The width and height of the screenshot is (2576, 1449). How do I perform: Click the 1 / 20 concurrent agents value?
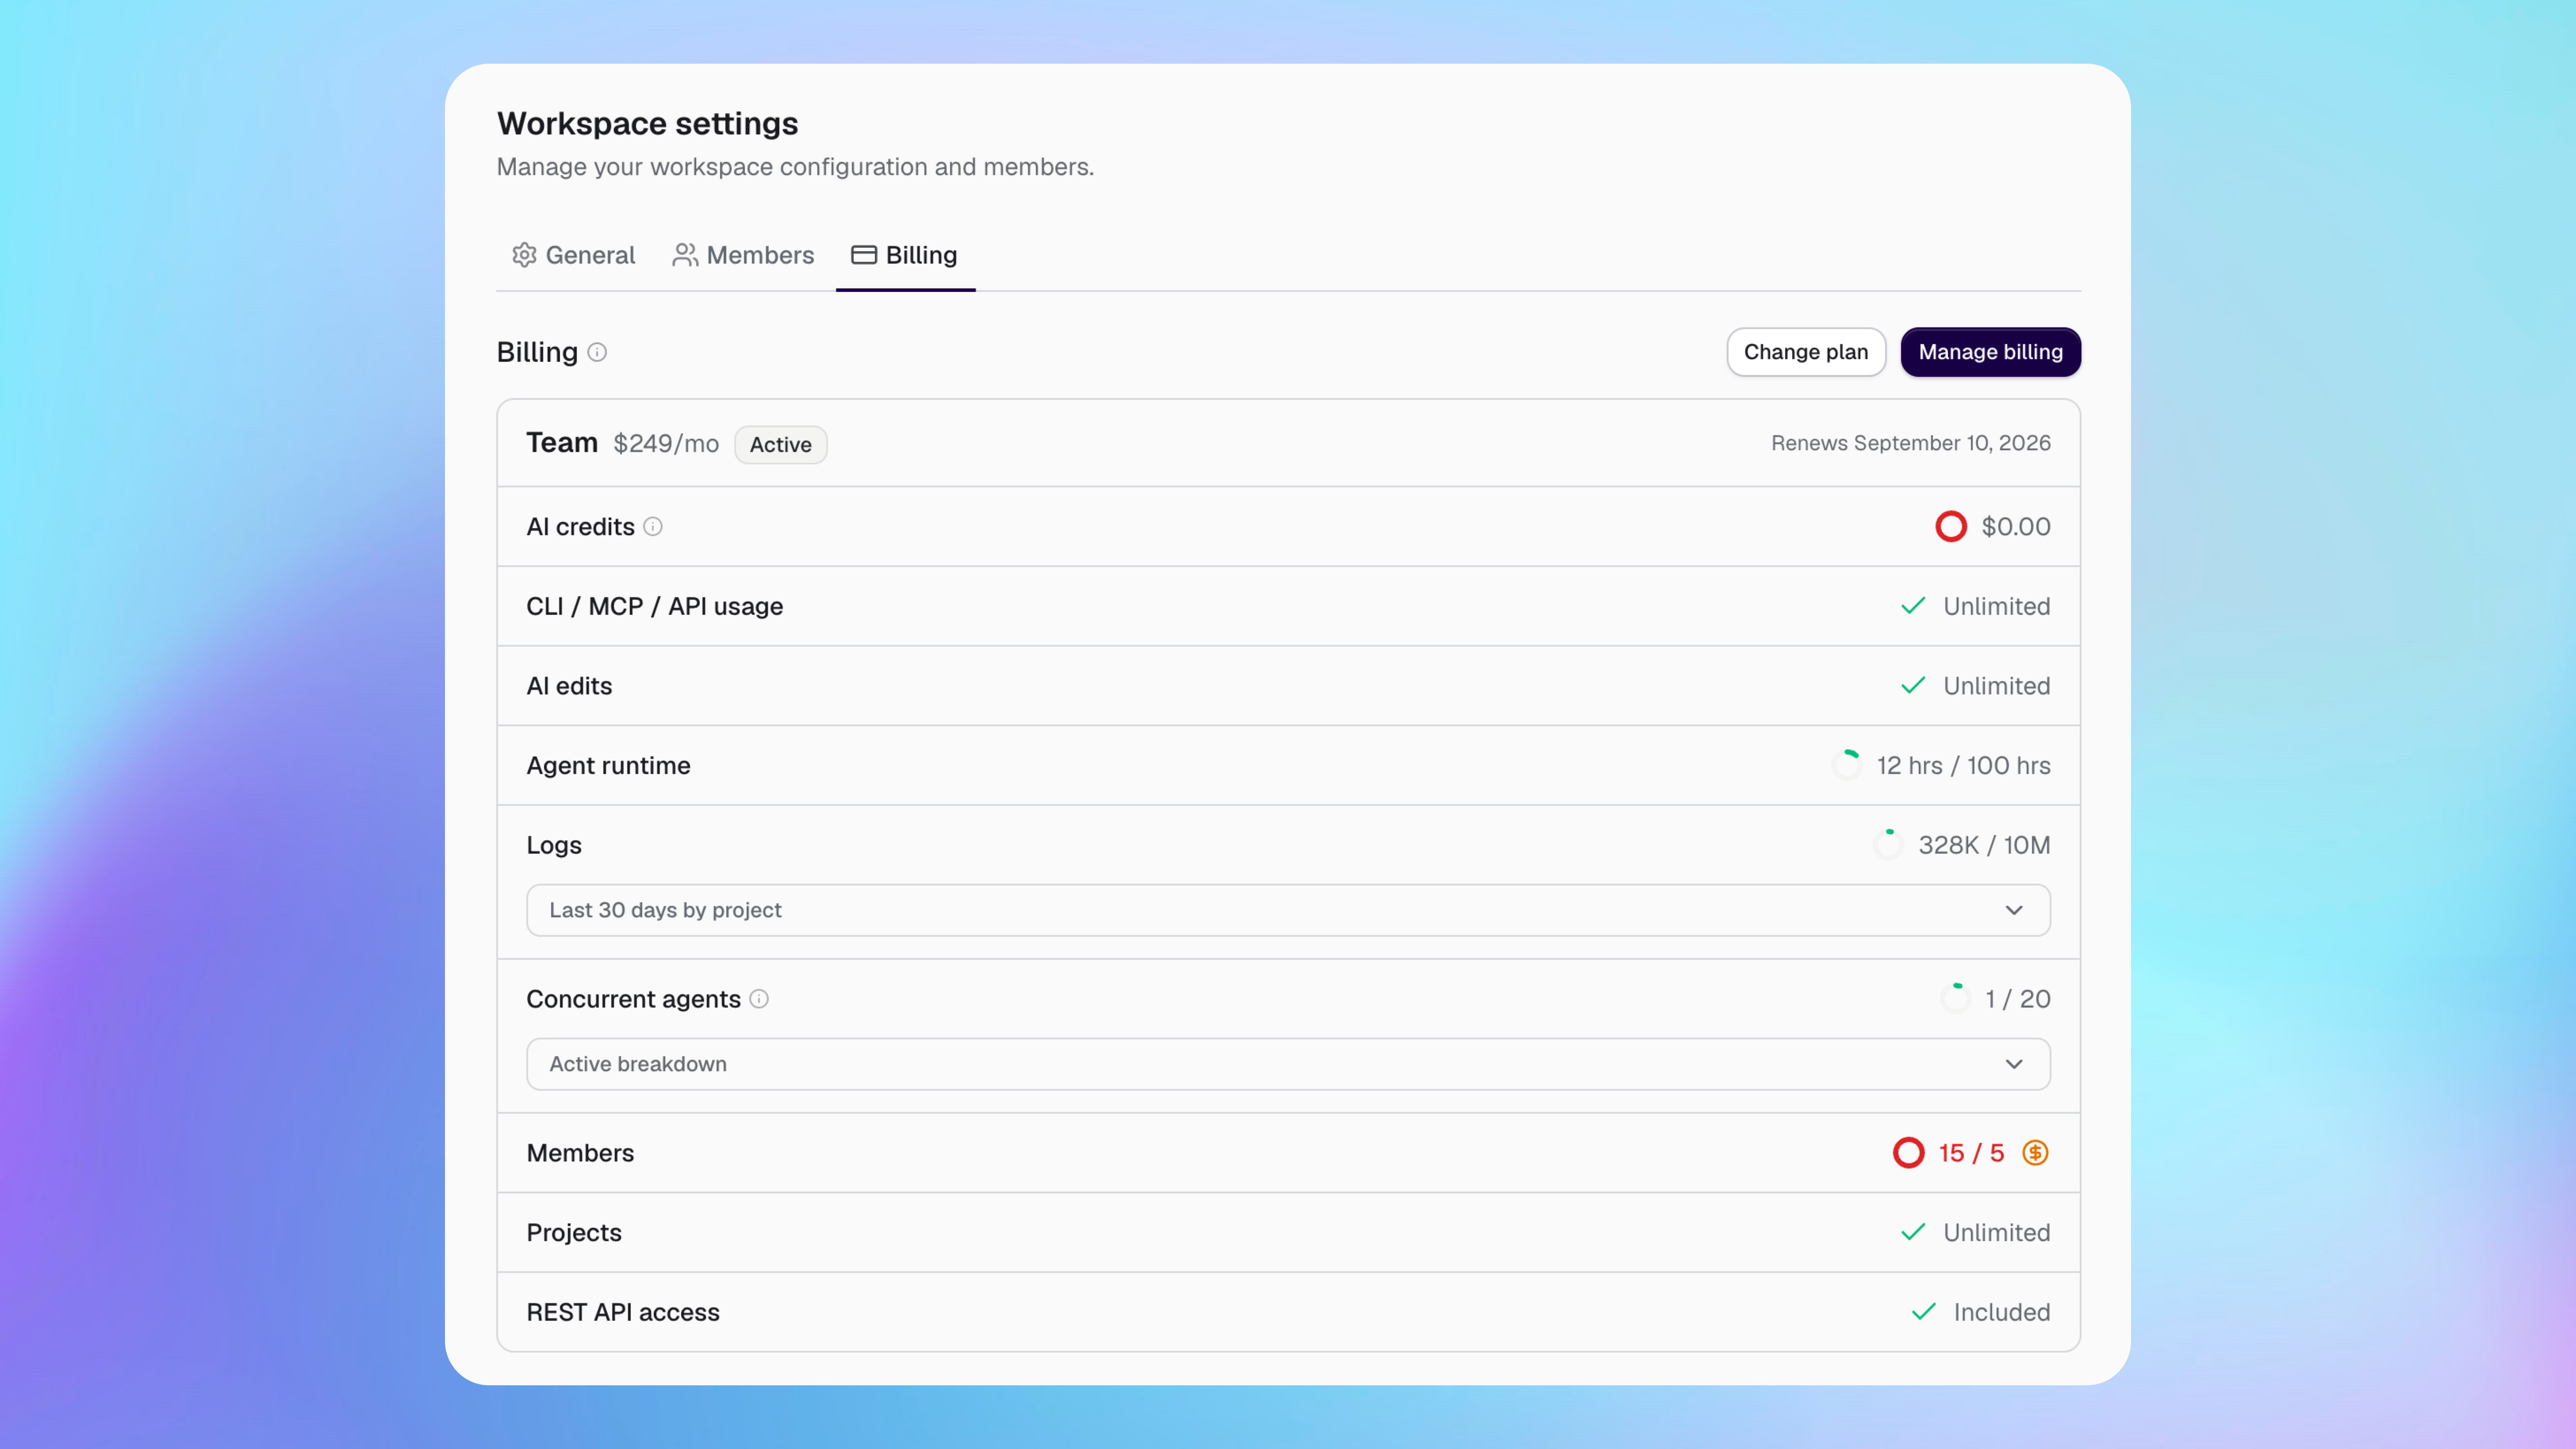point(2018,999)
